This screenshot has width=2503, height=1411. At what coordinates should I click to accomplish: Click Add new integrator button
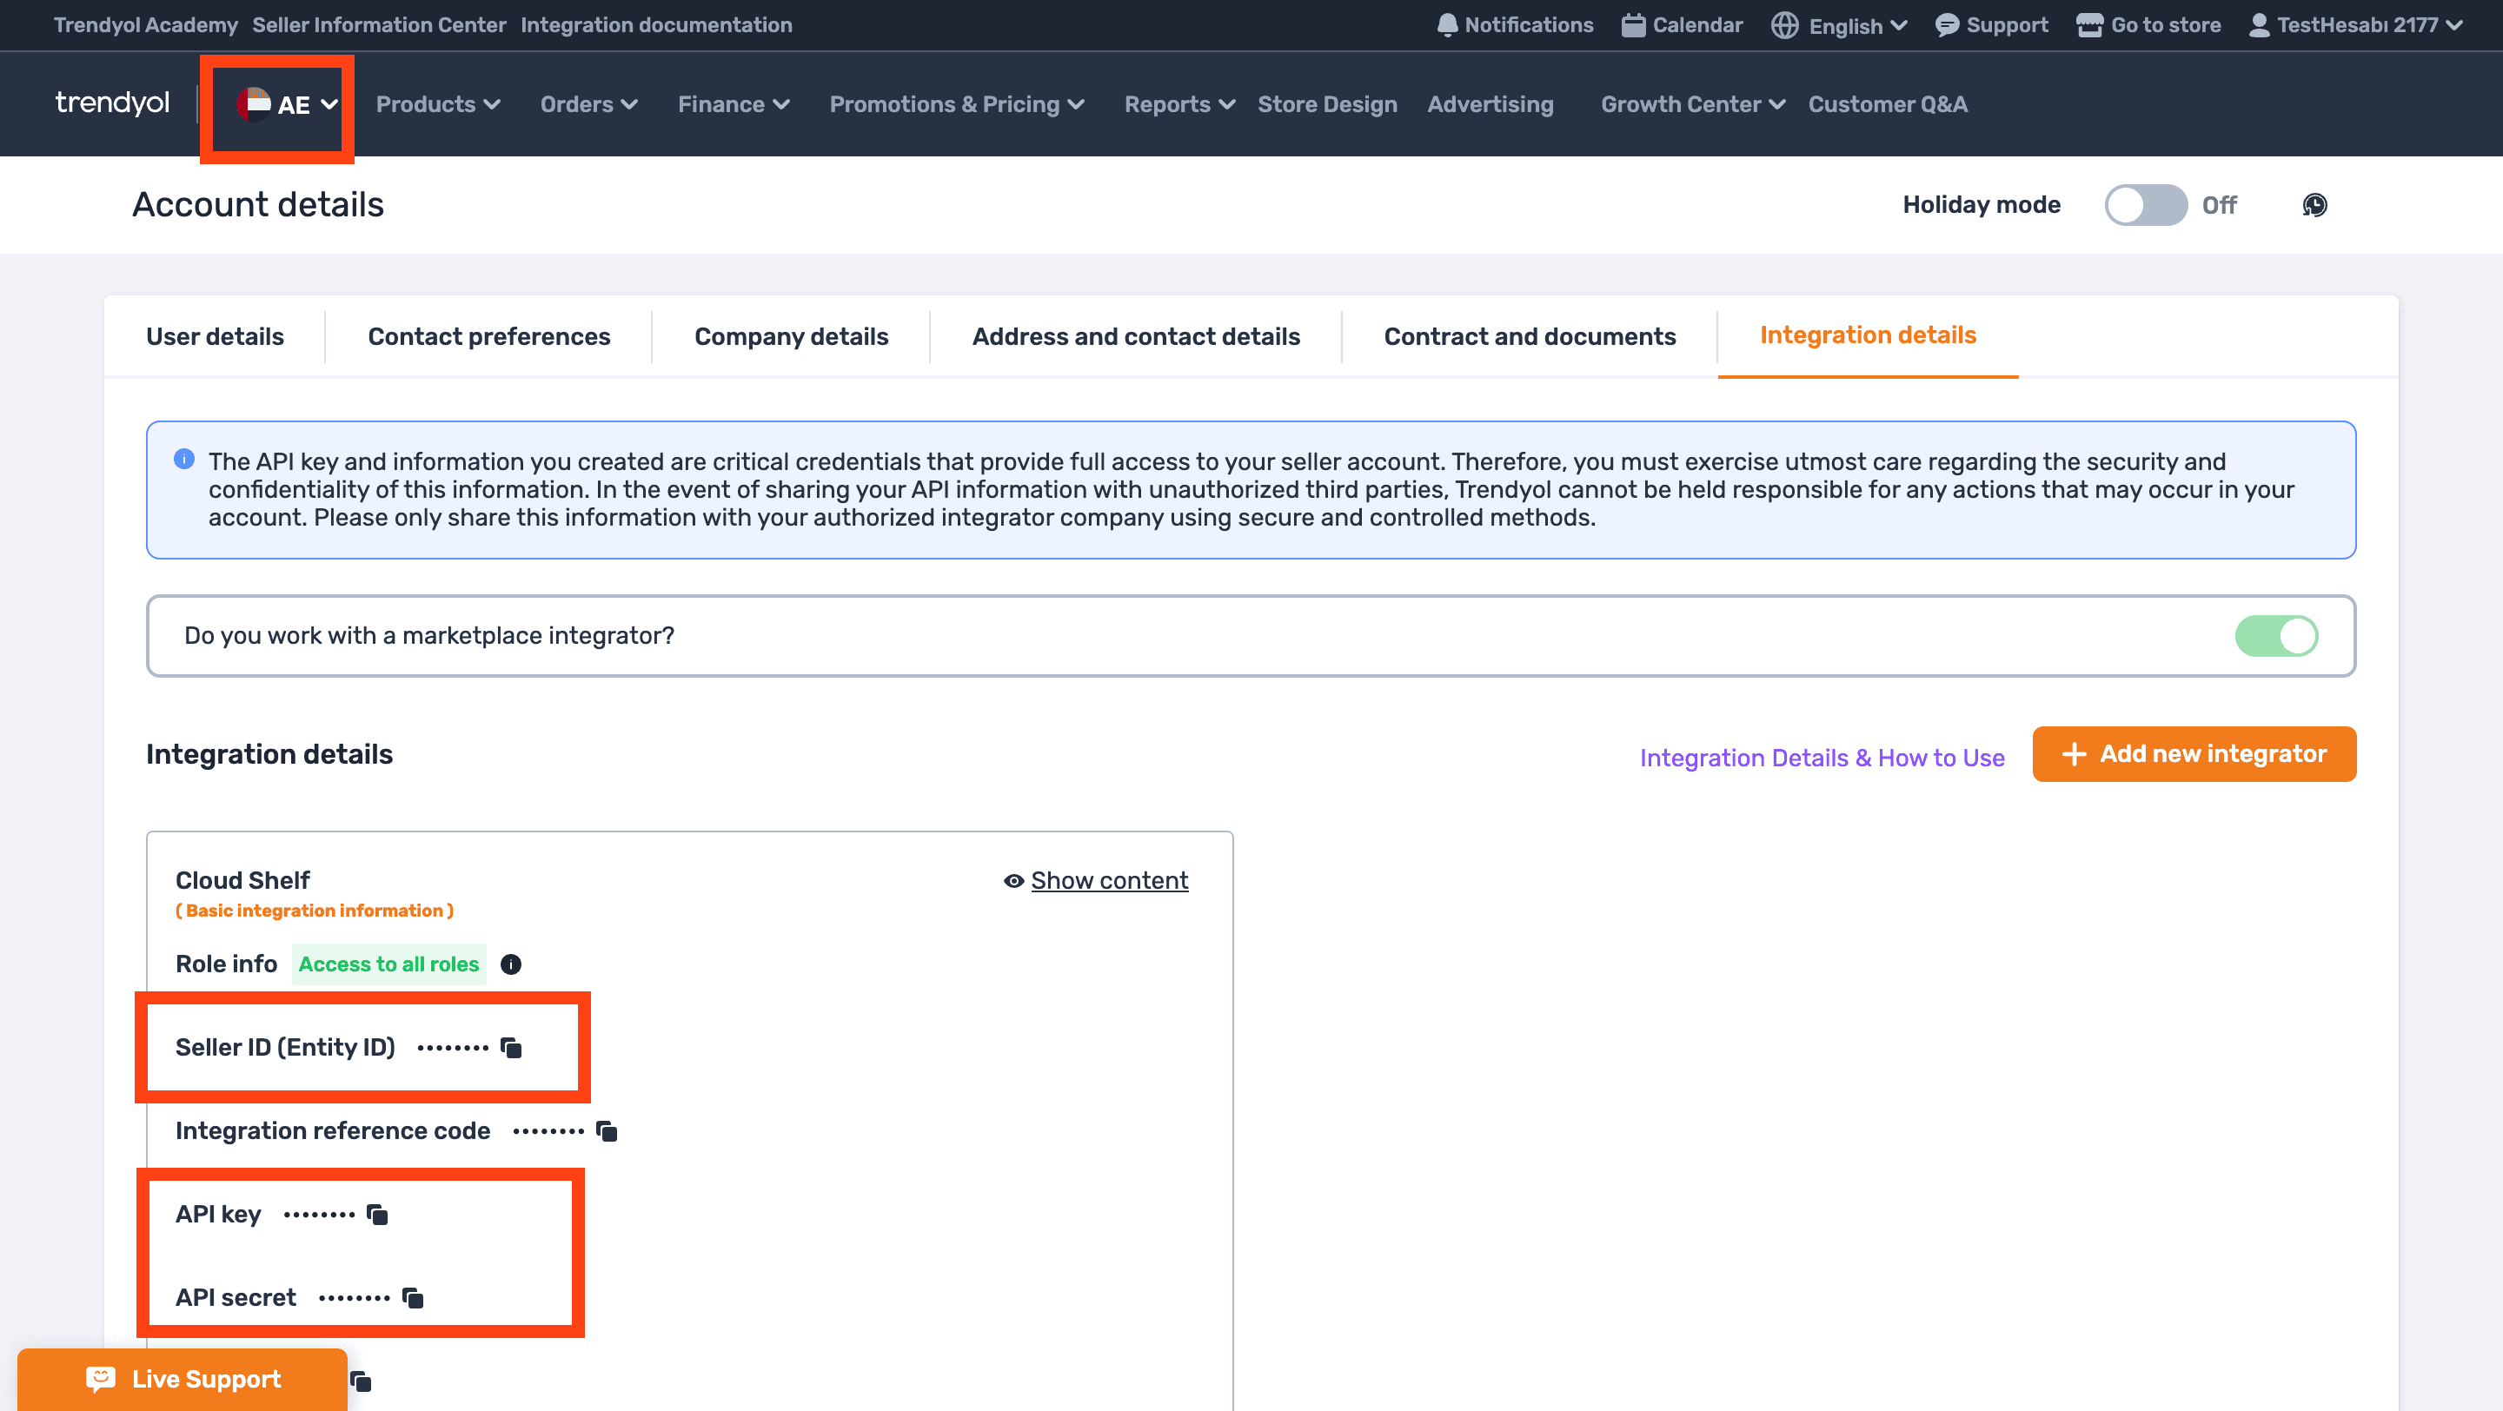tap(2194, 753)
